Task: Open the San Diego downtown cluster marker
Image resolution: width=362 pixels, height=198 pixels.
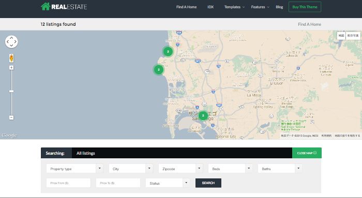Action: coord(203,115)
